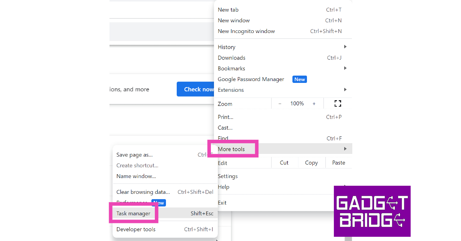Screen dimensions: 461x241
Task: Expand the Extensions submenu arrow
Action: click(x=345, y=90)
